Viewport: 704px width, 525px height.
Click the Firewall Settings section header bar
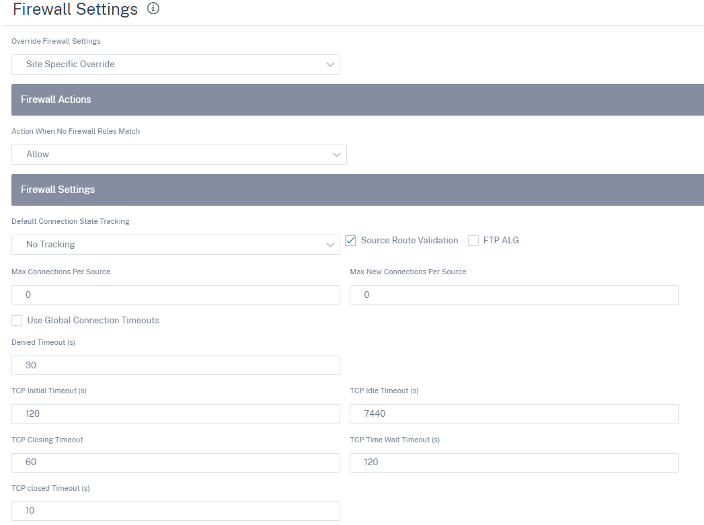358,190
